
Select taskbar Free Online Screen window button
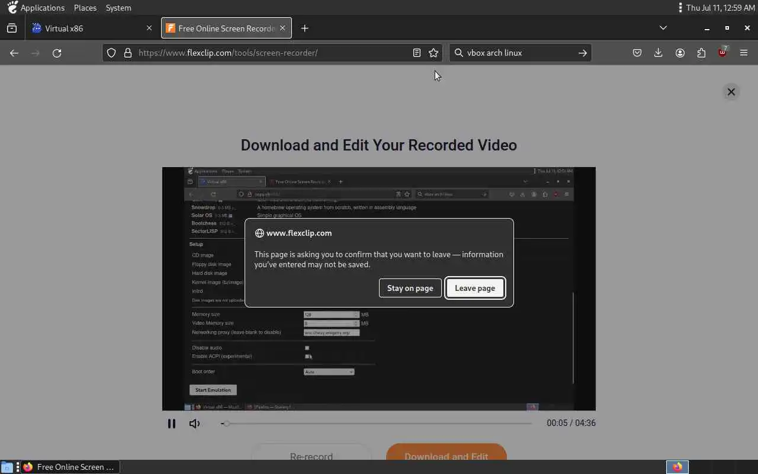point(70,467)
